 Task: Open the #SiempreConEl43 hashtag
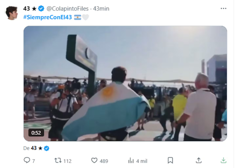click(x=48, y=17)
